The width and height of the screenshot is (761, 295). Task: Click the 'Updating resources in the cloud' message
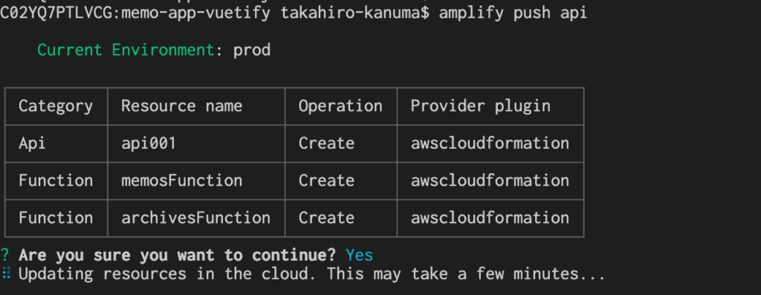pyautogui.click(x=312, y=274)
